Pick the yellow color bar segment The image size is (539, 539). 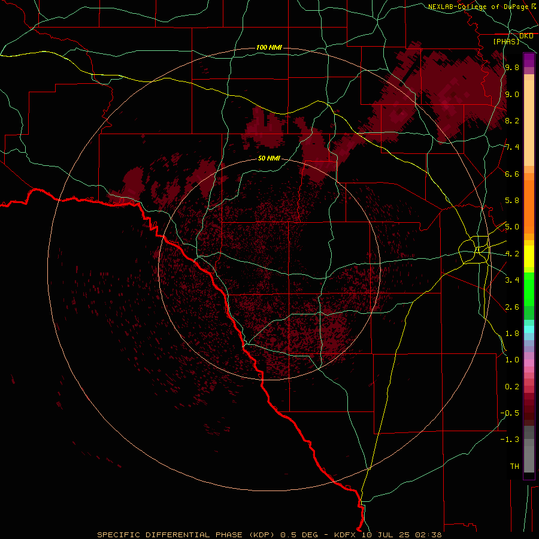(x=529, y=256)
